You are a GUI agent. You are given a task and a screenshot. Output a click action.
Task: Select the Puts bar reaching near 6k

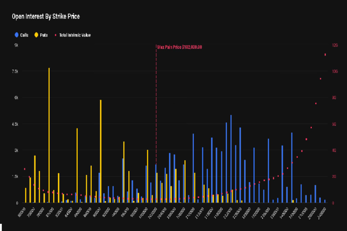click(x=101, y=151)
